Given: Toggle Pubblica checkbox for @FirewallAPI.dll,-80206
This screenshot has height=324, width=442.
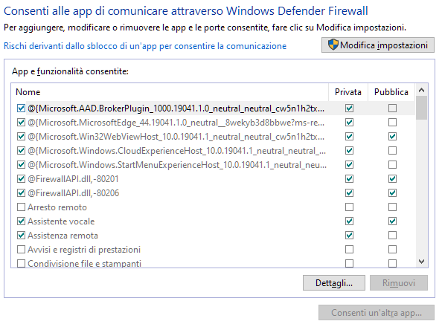Looking at the screenshot, I should point(392,192).
